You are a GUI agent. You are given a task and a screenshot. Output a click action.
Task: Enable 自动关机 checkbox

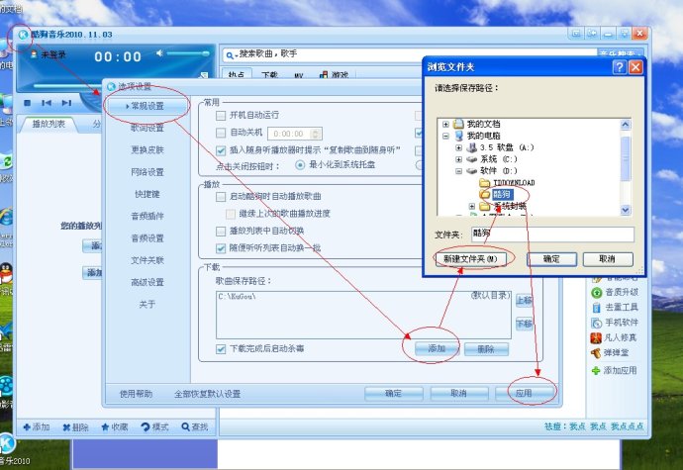221,133
